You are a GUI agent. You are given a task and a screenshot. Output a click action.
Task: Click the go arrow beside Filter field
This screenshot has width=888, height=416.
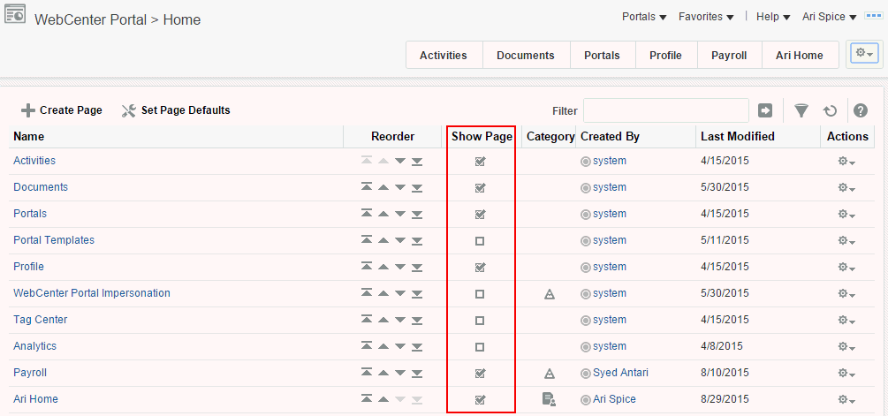pos(765,110)
